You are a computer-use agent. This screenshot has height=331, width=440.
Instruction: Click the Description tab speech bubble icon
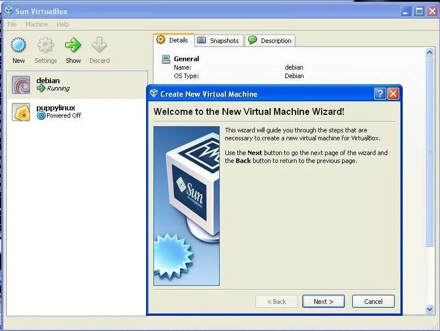click(x=252, y=40)
